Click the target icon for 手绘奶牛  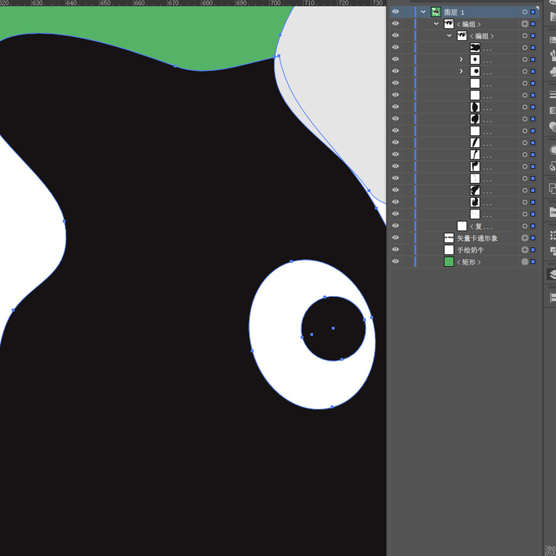(x=524, y=250)
